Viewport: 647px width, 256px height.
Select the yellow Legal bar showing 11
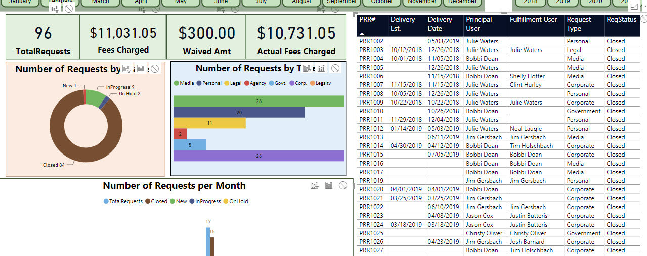pos(209,123)
